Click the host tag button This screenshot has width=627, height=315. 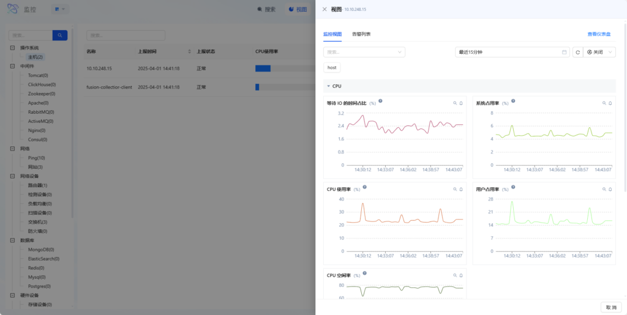(x=332, y=68)
